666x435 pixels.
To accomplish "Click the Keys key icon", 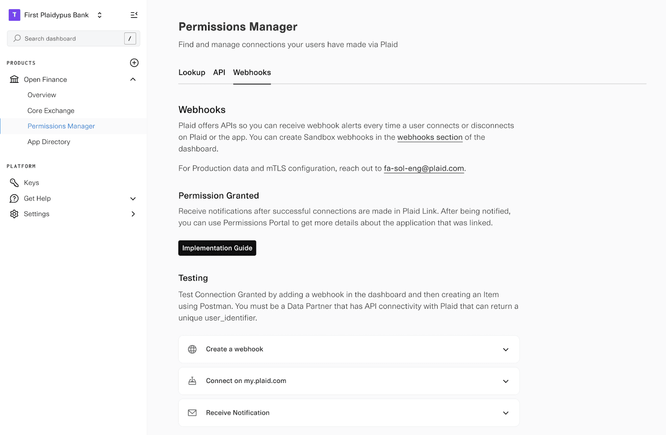I will (x=14, y=183).
